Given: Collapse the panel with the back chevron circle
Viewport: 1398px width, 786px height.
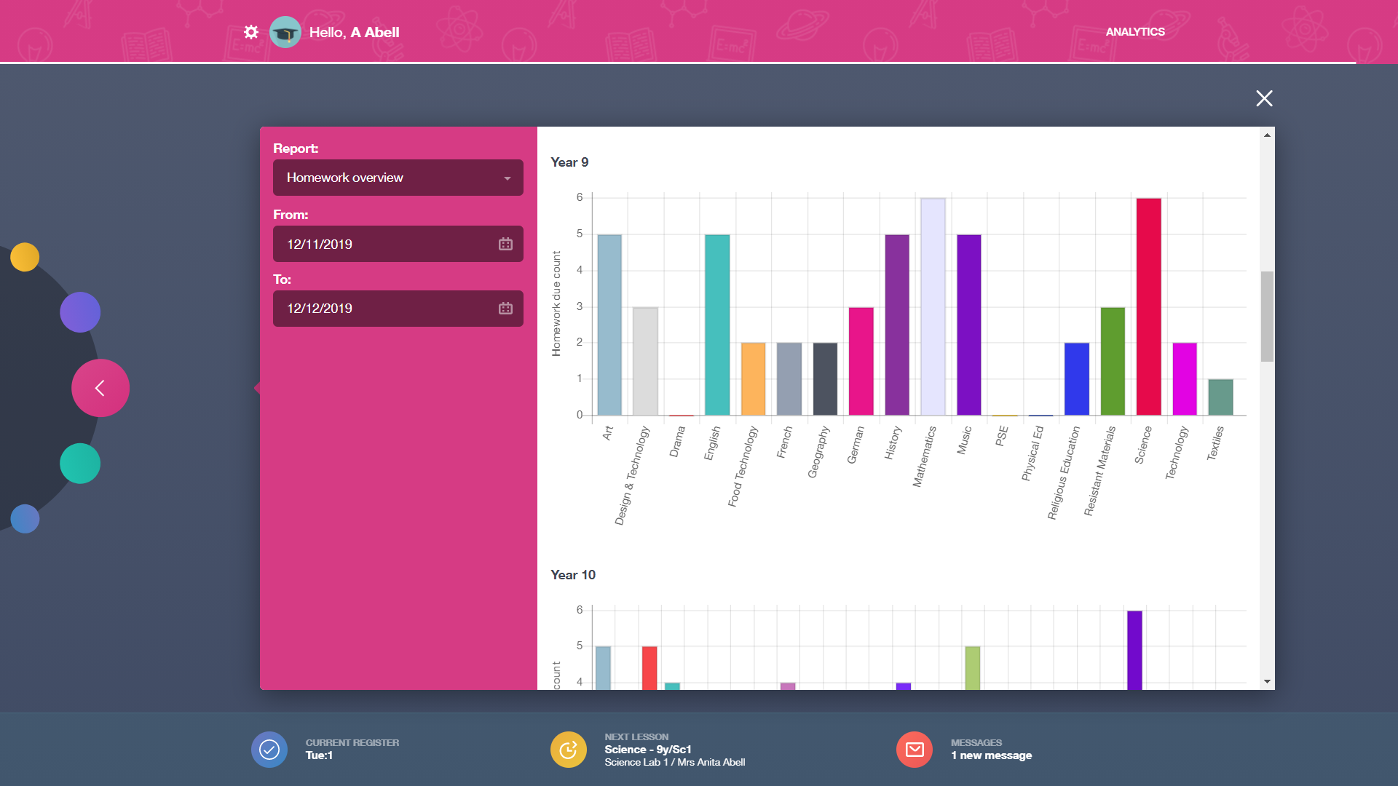Looking at the screenshot, I should tap(100, 387).
